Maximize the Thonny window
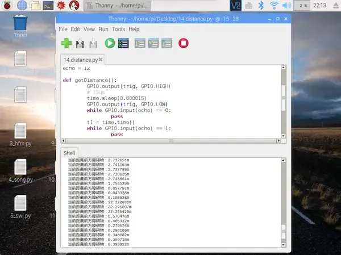Image resolution: width=341 pixels, height=255 pixels. click(278, 19)
